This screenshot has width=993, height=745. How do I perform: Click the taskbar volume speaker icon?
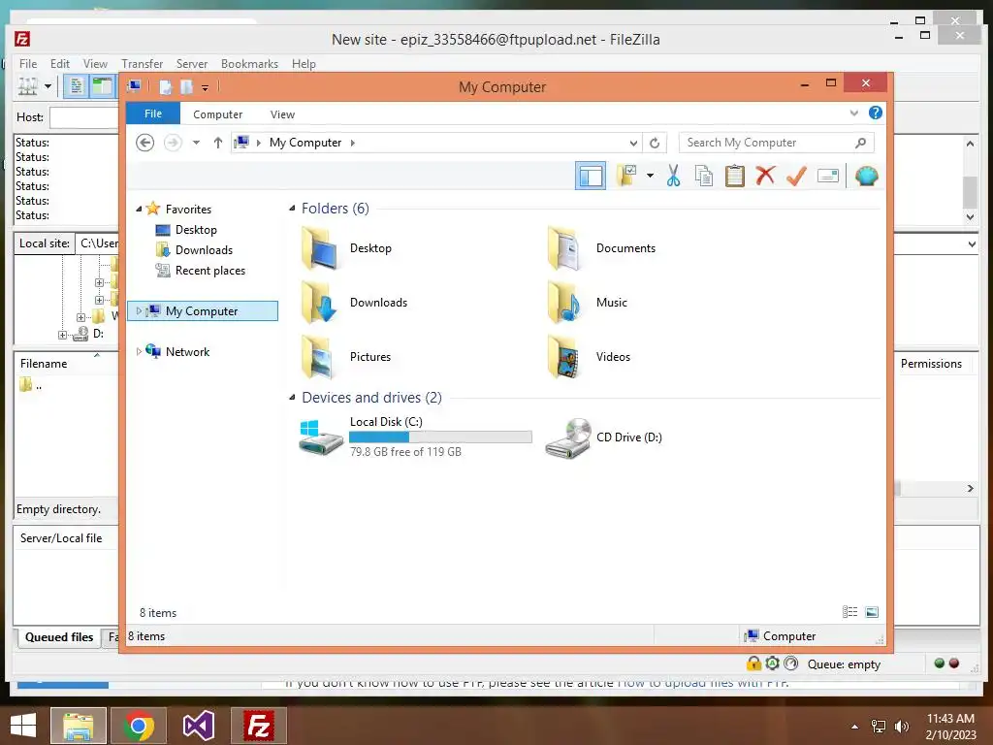point(901,726)
